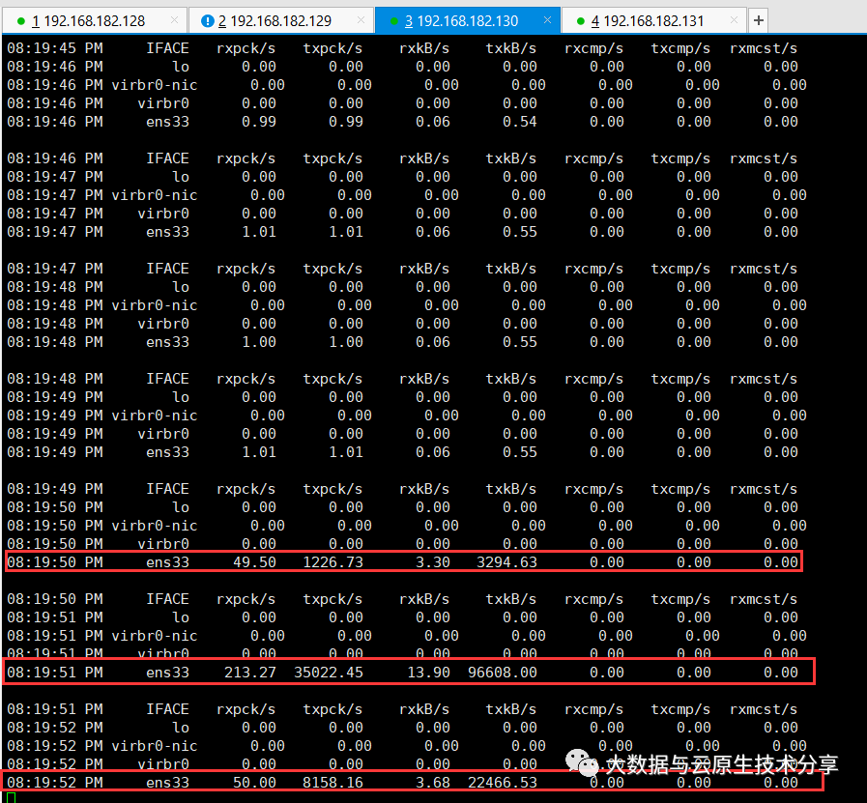Click txkB/s value 0.54

pyautogui.click(x=520, y=122)
